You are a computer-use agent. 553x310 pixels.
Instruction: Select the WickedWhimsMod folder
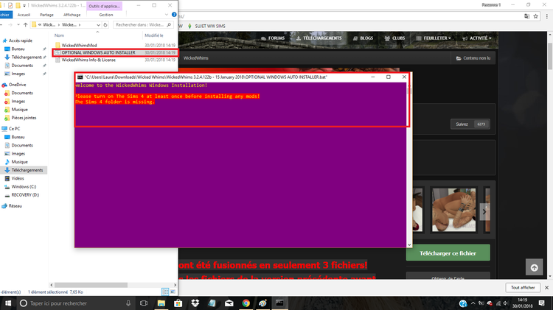tap(79, 45)
